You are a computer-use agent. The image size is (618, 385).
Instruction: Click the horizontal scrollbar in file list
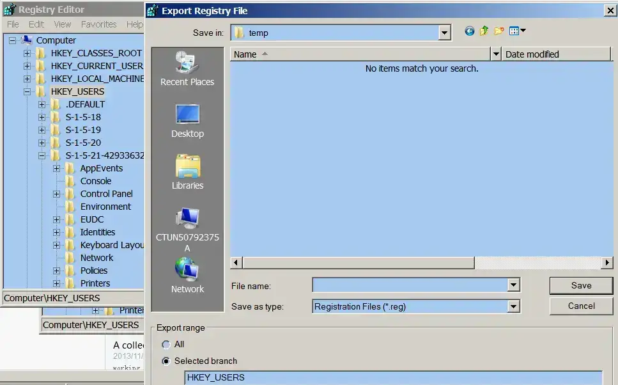tap(358, 263)
